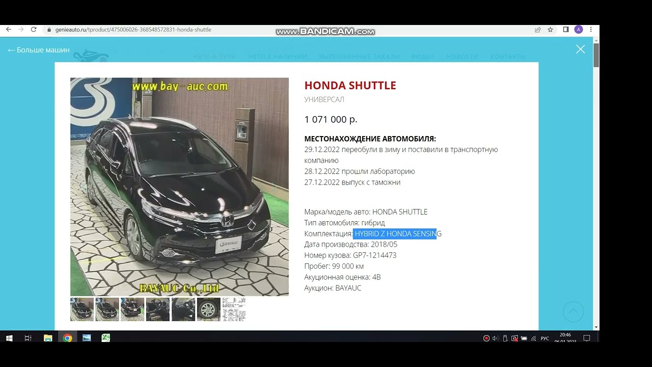Reload the page with the refresh icon
Viewport: 652px width, 367px height.
34,30
